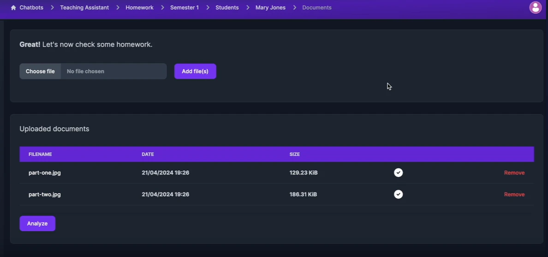The width and height of the screenshot is (548, 257).
Task: Navigate to Teaching Assistant breadcrumb
Action: click(84, 8)
